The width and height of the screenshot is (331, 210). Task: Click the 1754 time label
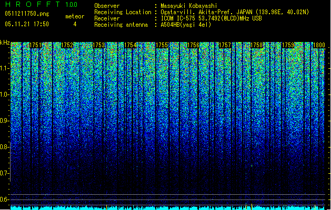pos(131,45)
